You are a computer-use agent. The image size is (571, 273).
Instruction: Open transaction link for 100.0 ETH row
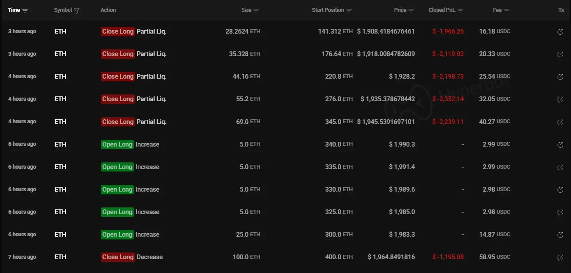point(560,257)
